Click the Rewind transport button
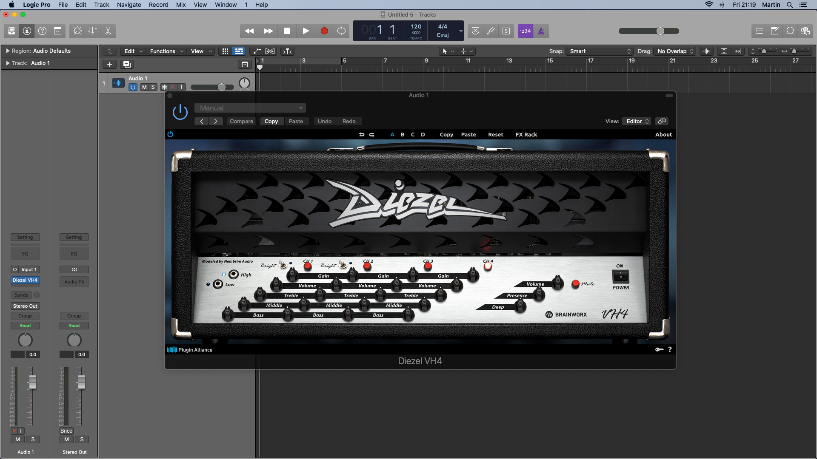 [x=249, y=31]
